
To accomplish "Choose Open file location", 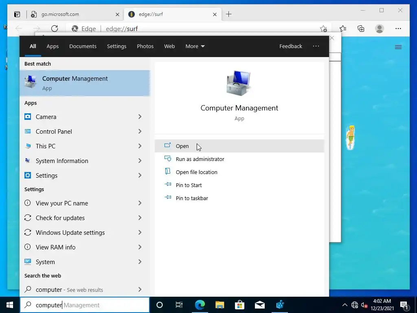I will pyautogui.click(x=239, y=172).
